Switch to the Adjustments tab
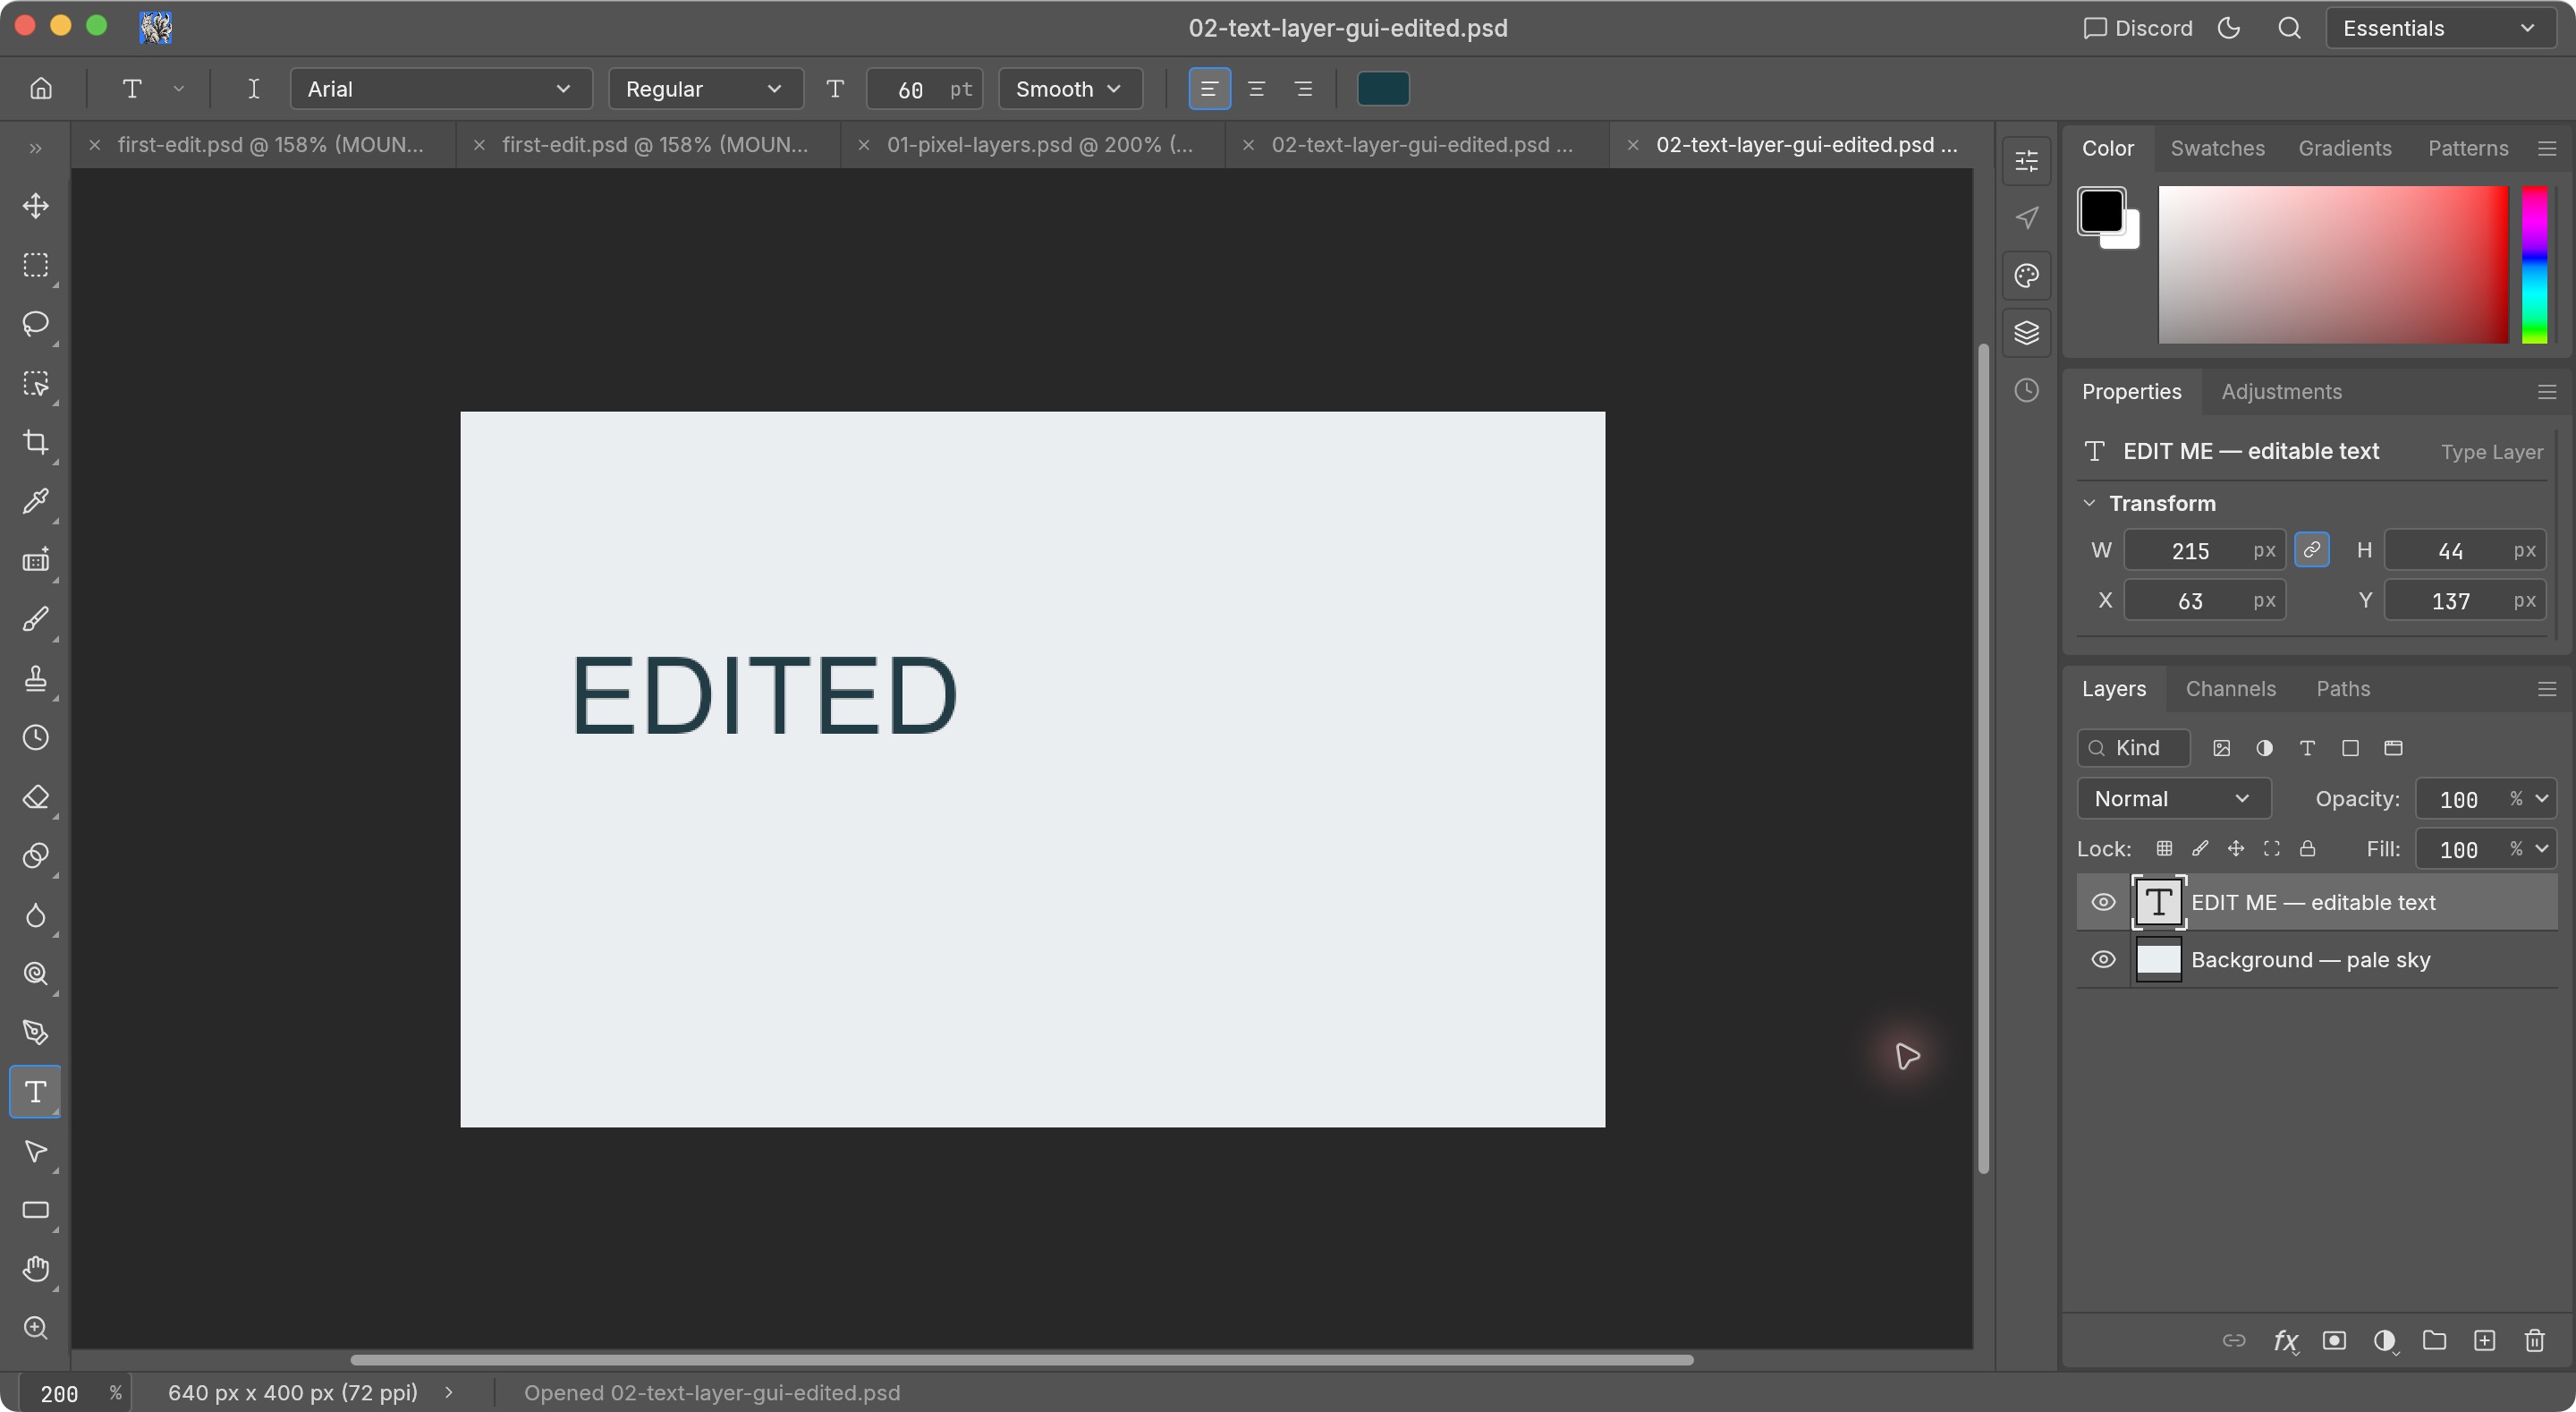This screenshot has height=1412, width=2576. 2281,392
